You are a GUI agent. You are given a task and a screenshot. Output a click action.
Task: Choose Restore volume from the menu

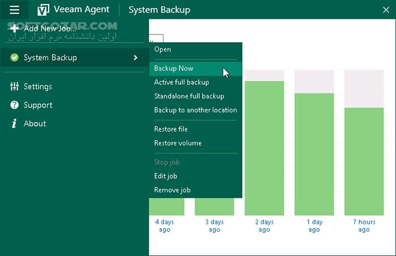pyautogui.click(x=196, y=143)
